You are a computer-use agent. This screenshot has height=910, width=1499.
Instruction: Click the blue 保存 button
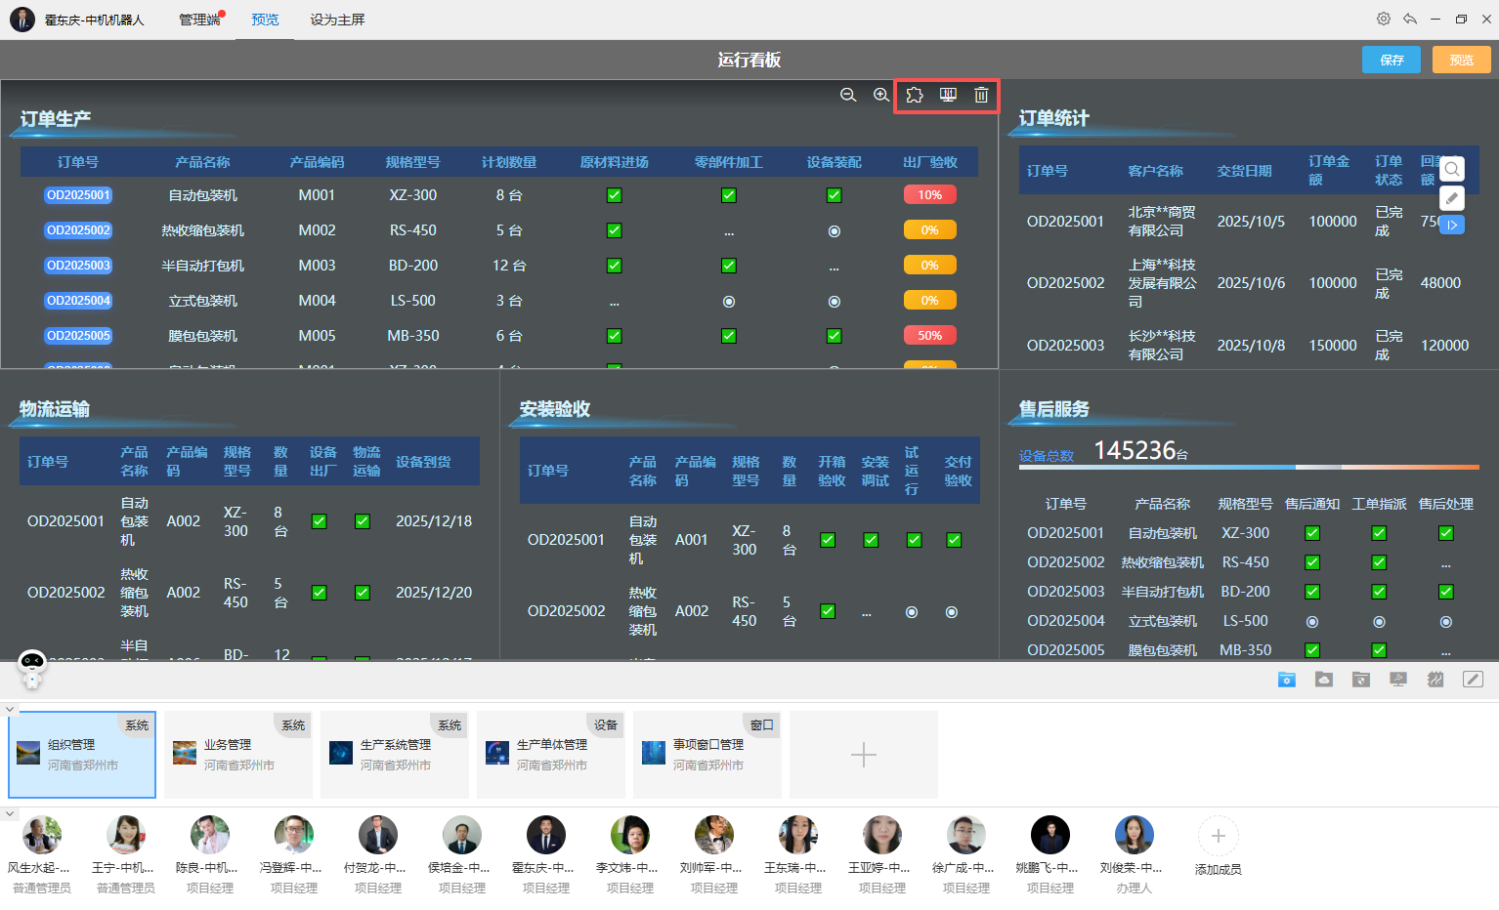[x=1392, y=60]
